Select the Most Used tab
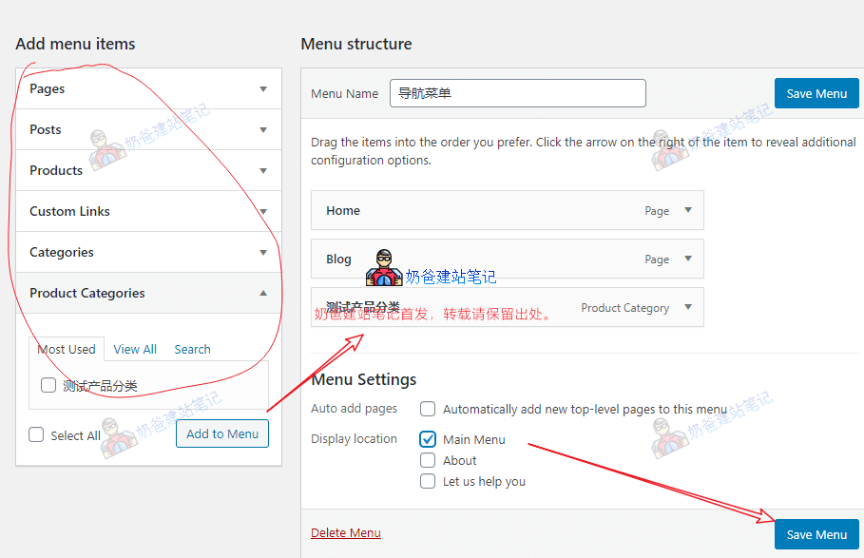This screenshot has height=558, width=864. 67,349
